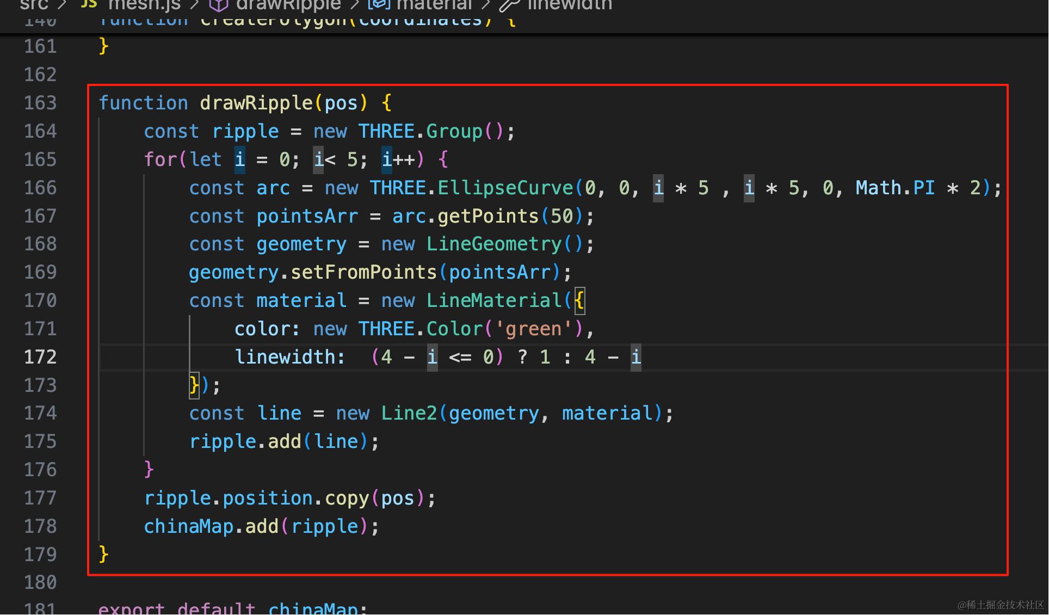1049x615 pixels.
Task: Click the variable icon before material breadcrumb
Action: pos(379,5)
